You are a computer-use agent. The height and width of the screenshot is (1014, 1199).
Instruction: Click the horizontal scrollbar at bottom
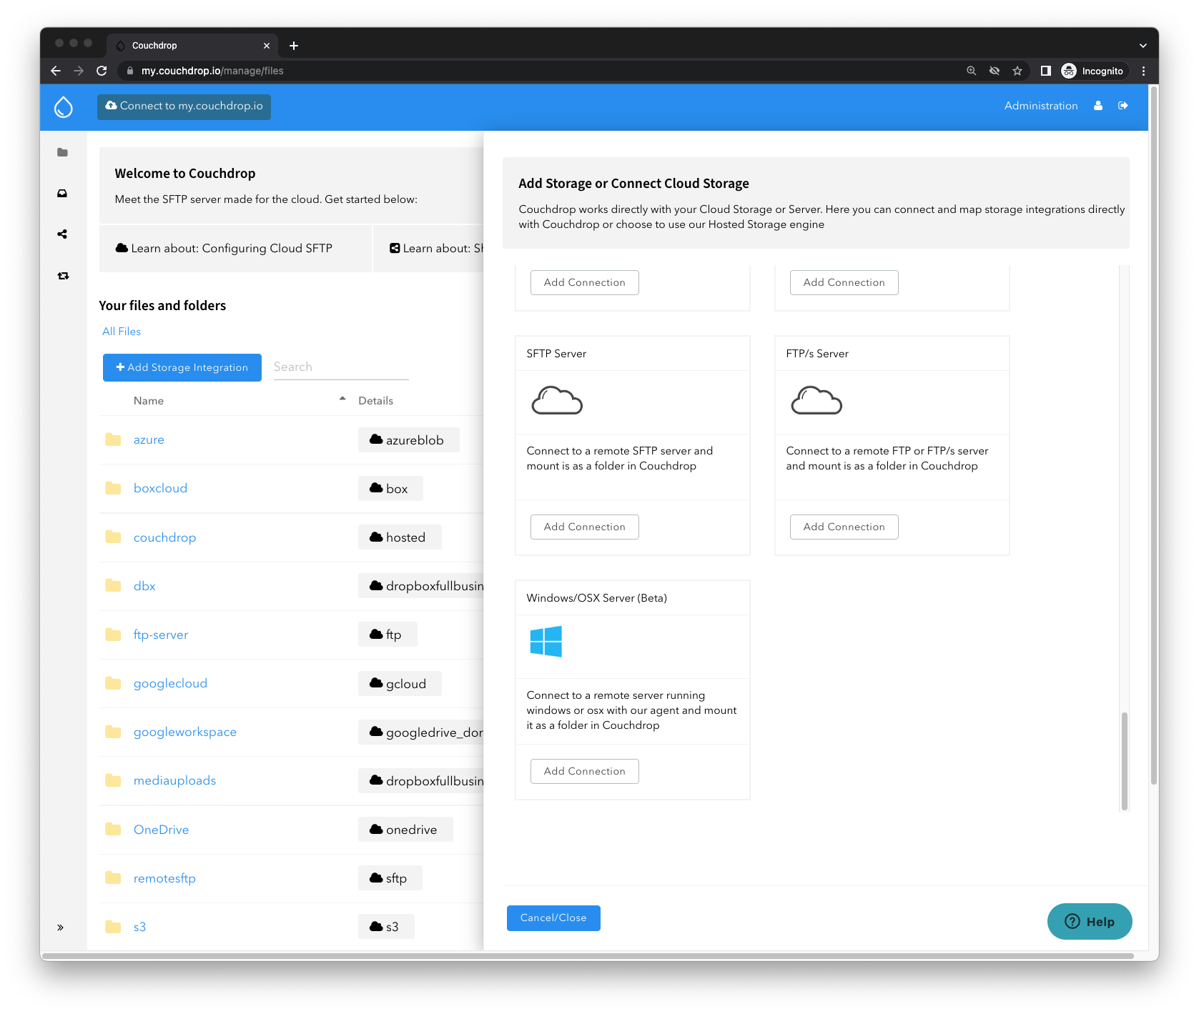coord(588,956)
